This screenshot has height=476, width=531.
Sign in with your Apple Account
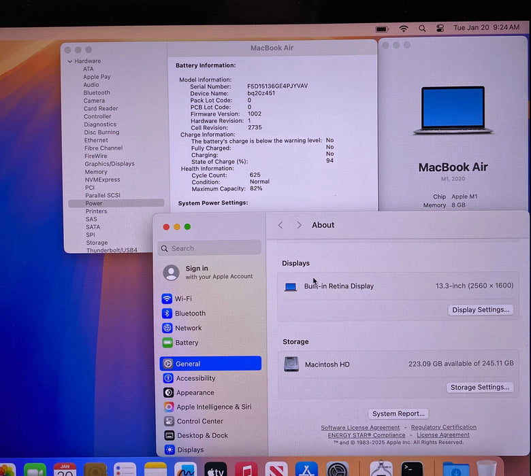click(208, 272)
